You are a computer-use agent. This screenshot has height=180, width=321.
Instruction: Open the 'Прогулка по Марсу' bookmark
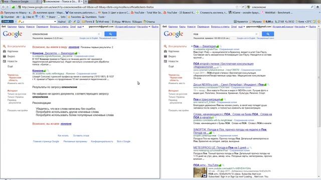(x=16, y=12)
